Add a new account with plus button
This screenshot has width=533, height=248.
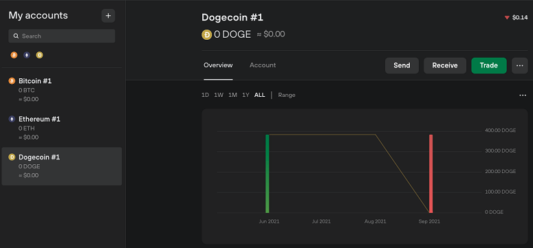[108, 16]
